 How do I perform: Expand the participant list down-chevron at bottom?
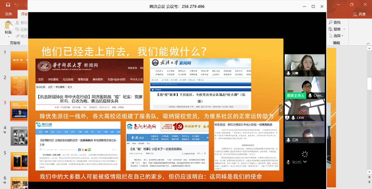(305, 162)
